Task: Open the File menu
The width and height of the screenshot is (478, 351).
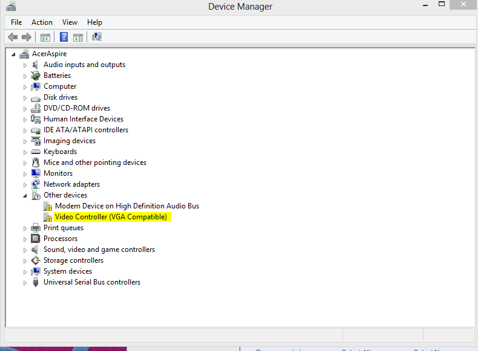Action: point(16,22)
